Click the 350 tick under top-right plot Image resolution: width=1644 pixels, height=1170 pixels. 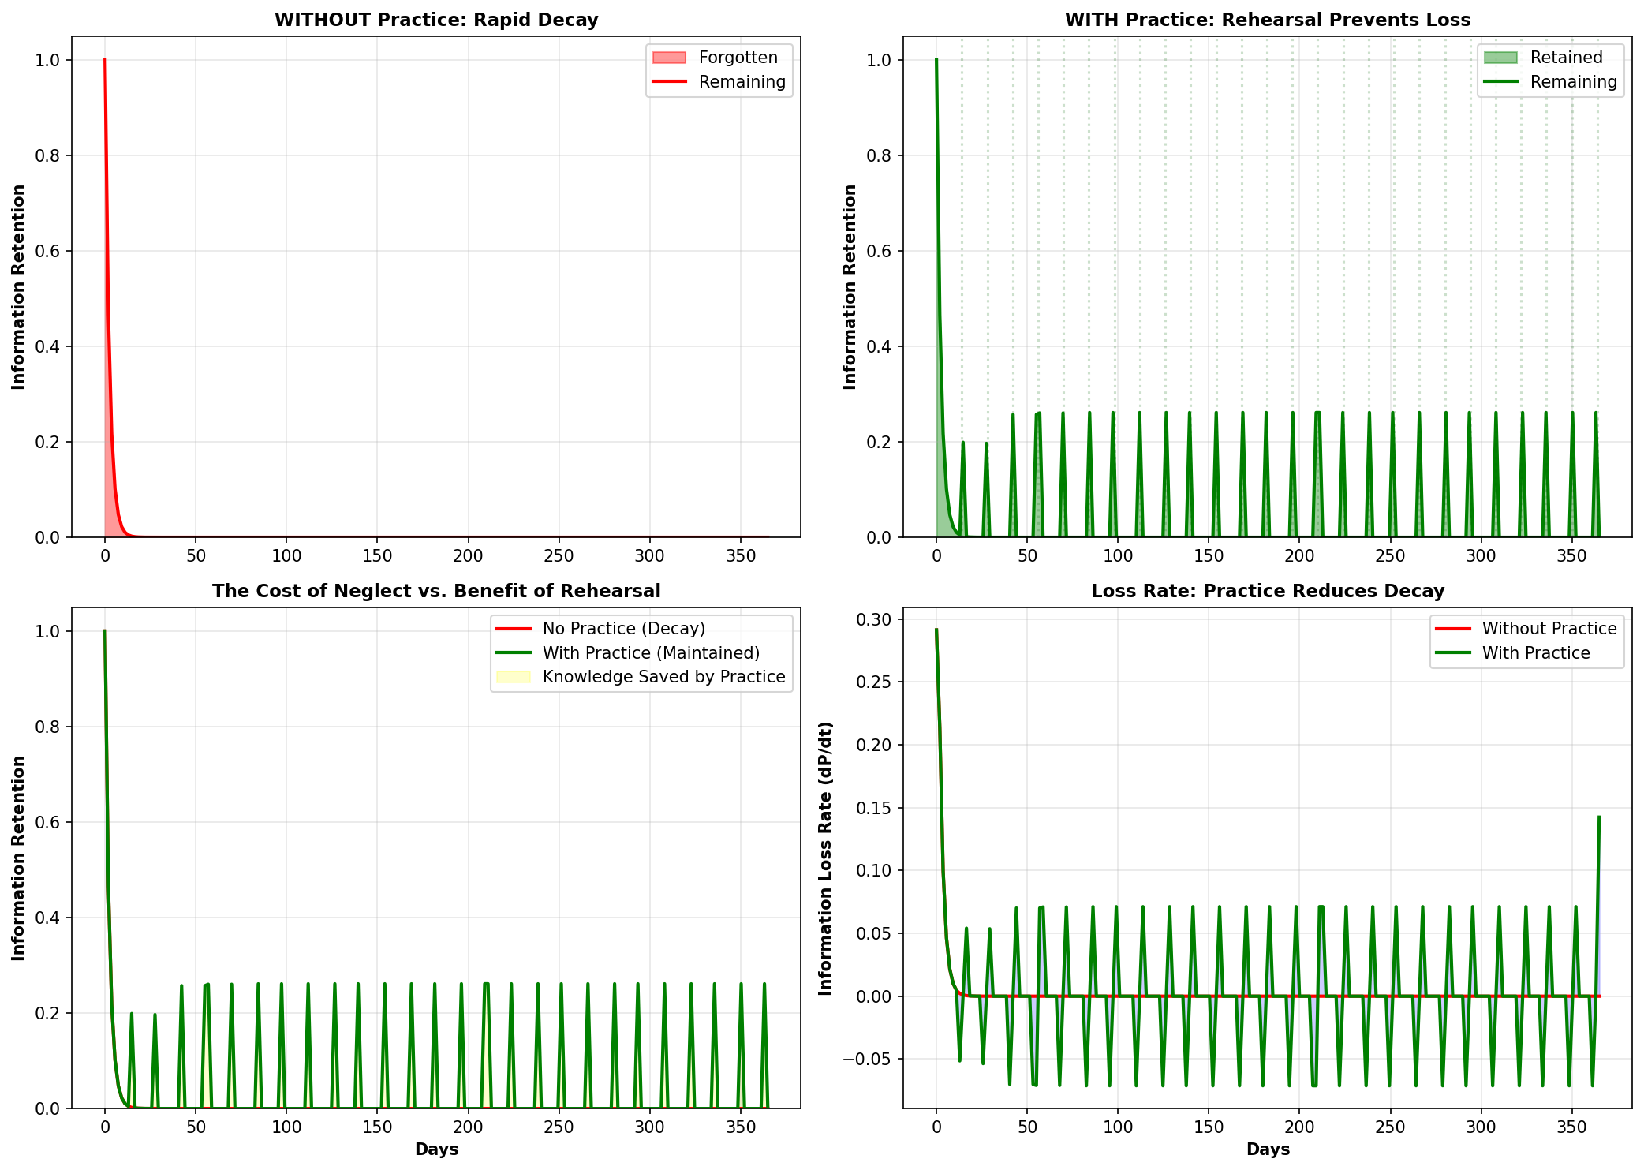(1571, 555)
